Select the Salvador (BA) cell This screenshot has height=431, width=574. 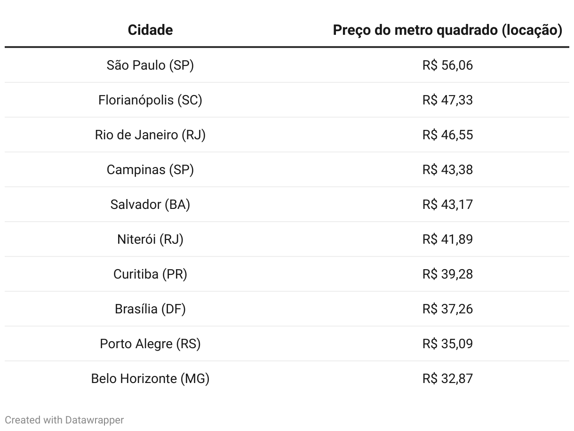click(150, 204)
